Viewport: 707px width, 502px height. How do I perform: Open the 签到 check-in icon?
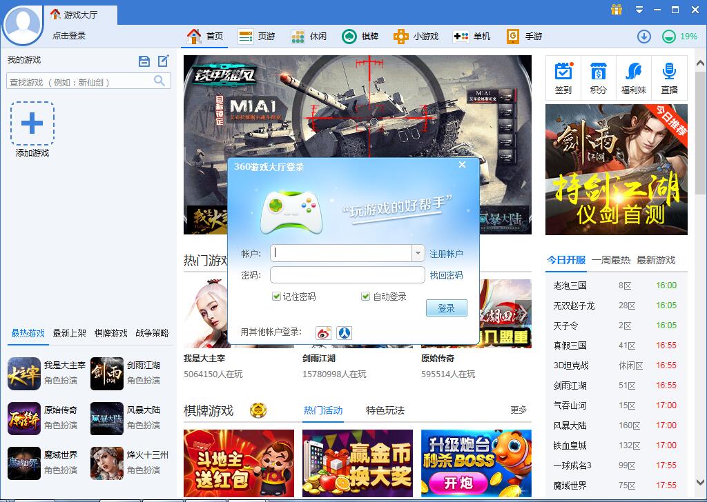pyautogui.click(x=563, y=71)
